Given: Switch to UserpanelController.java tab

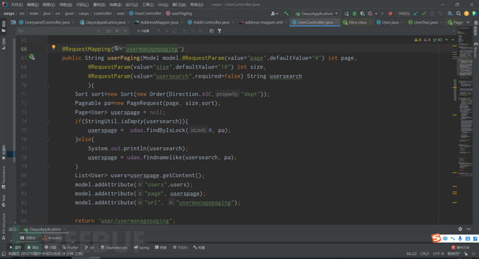Looking at the screenshot, I should (x=47, y=22).
